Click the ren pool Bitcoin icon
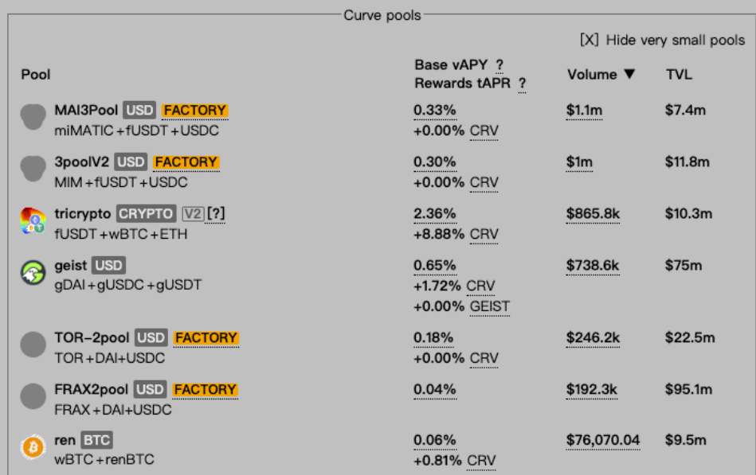 click(33, 447)
